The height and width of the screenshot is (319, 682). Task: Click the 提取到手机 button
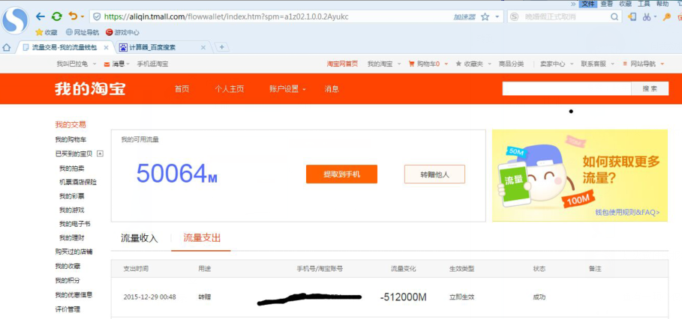click(341, 174)
